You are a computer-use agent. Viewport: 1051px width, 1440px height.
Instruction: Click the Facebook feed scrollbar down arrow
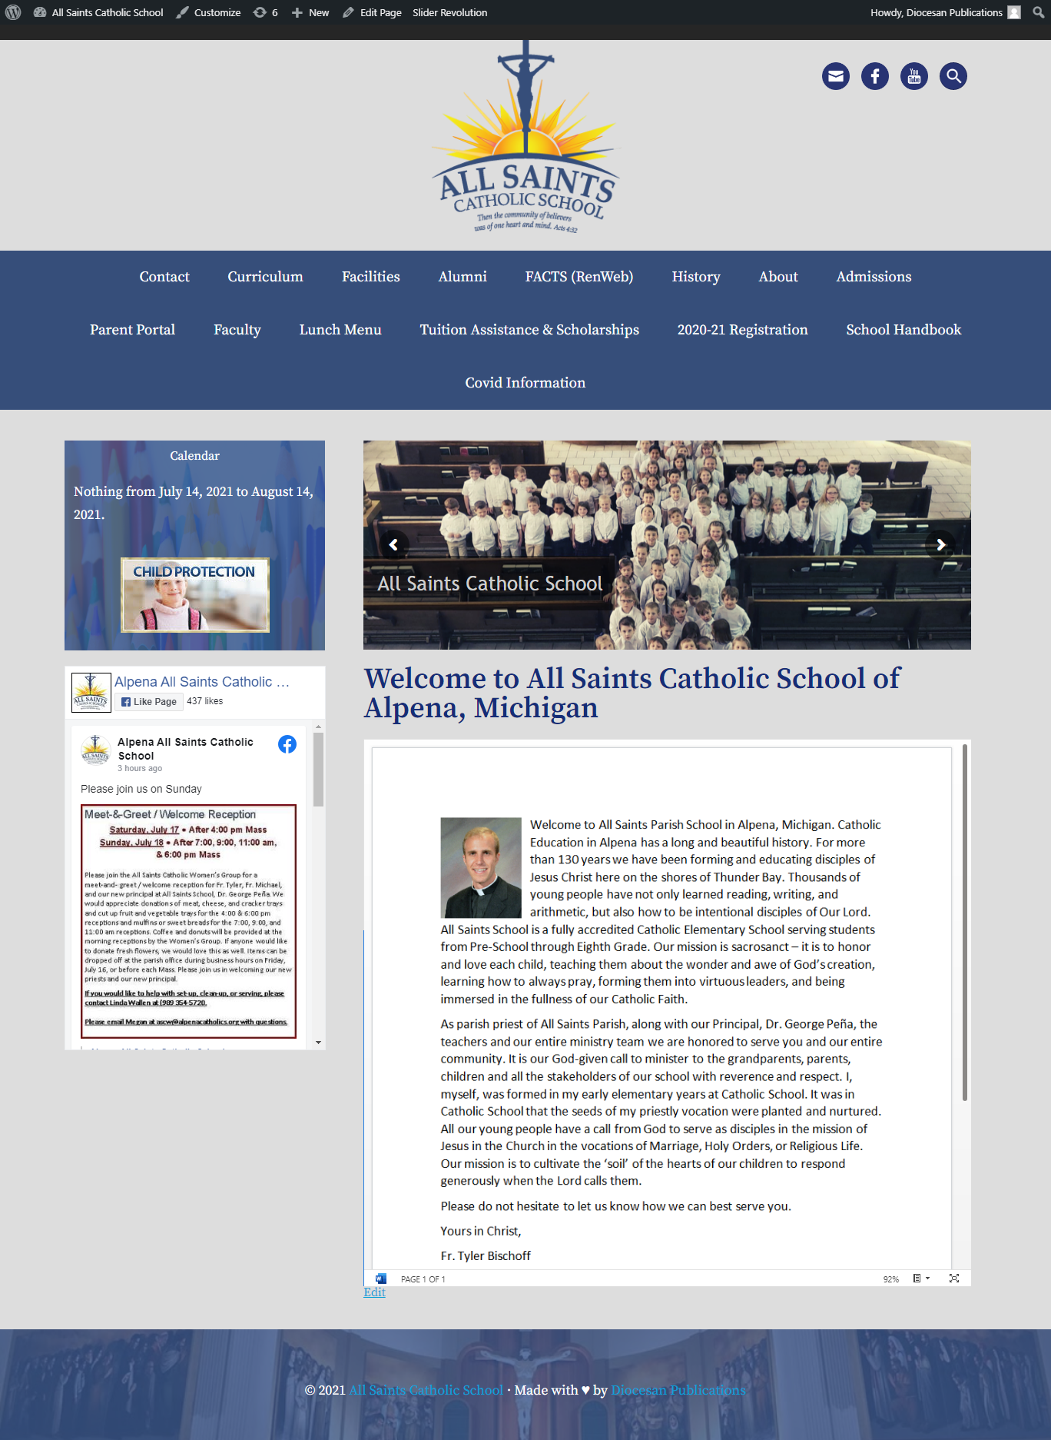tap(318, 1043)
